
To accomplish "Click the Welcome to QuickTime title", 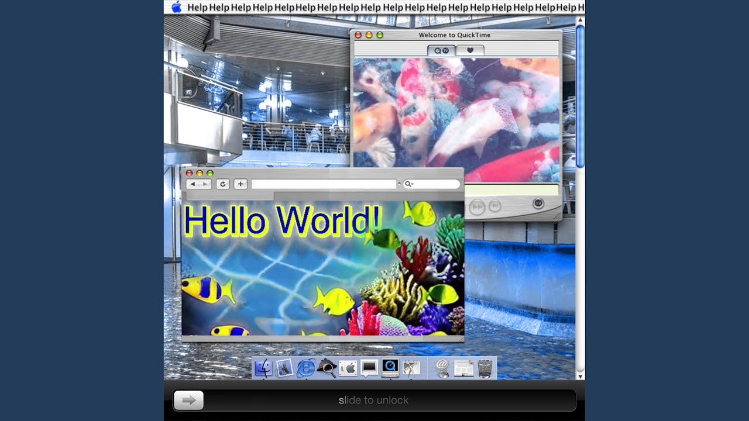I will 455,35.
